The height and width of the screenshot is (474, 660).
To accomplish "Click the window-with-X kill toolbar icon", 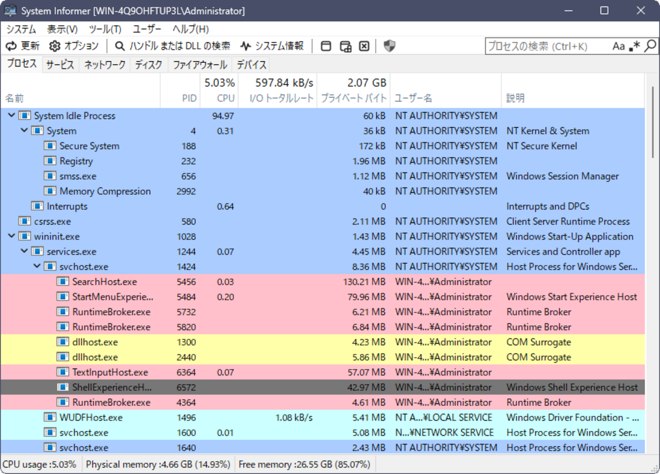I will (365, 46).
